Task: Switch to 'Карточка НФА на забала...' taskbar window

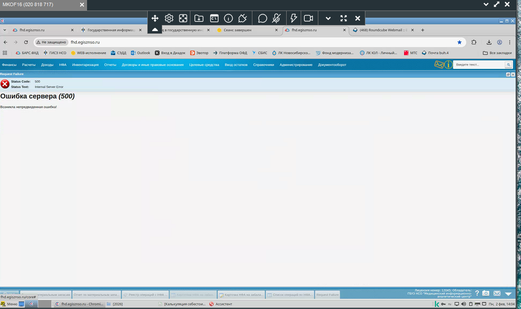Action: [x=241, y=295]
